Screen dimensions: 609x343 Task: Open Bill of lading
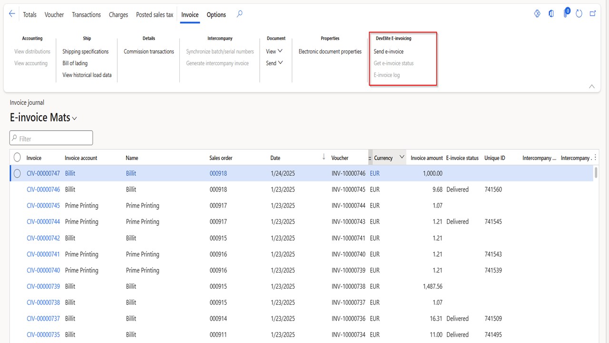pyautogui.click(x=75, y=63)
